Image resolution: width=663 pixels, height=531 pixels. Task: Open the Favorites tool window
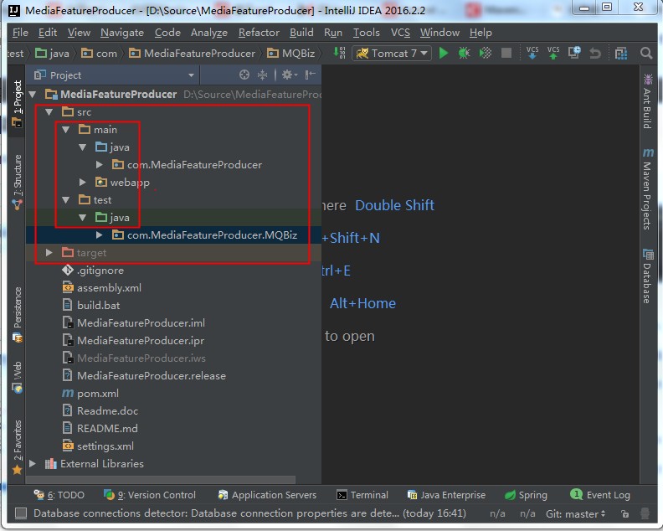coord(17,446)
